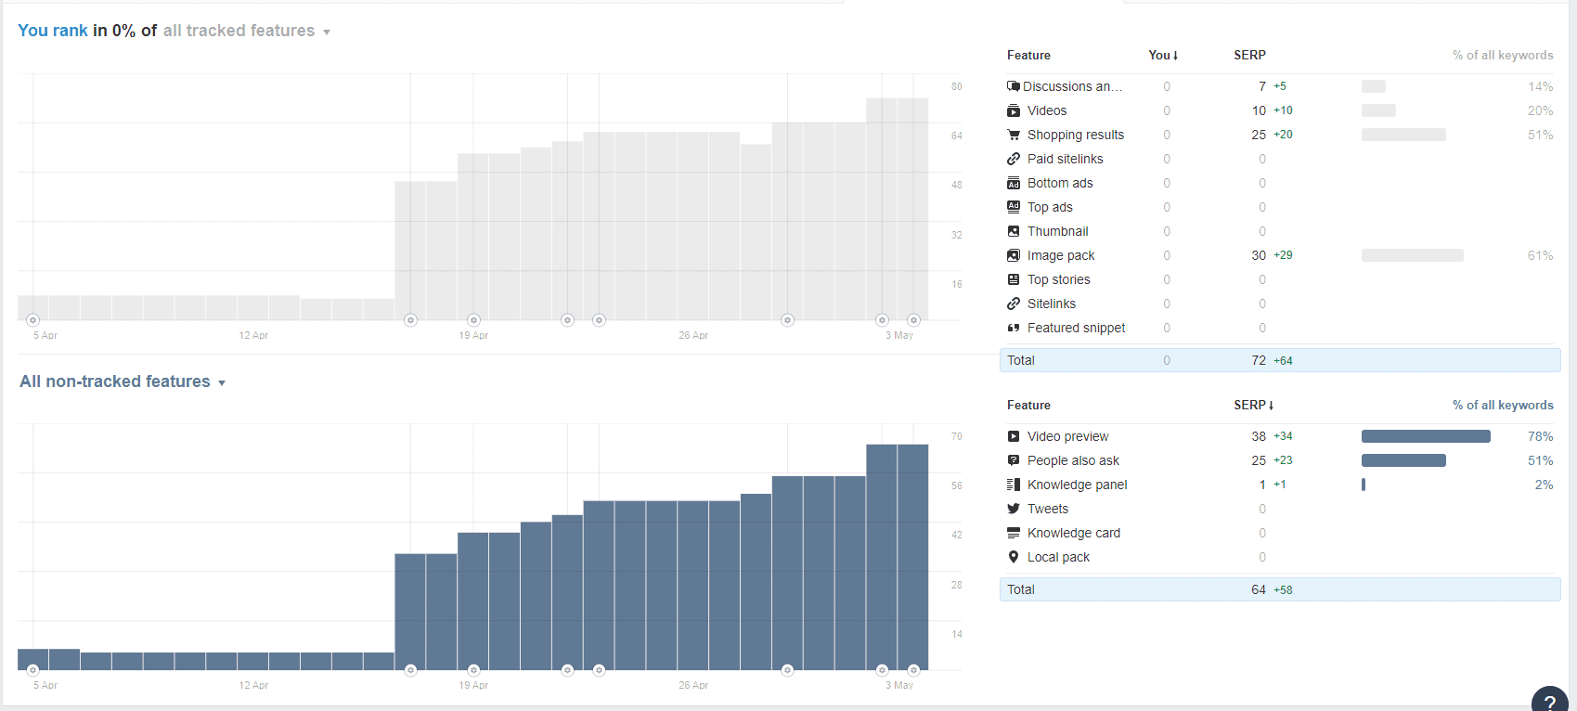The image size is (1577, 711).
Task: Click the 3 May marker on bottom chart
Action: pyautogui.click(x=913, y=670)
